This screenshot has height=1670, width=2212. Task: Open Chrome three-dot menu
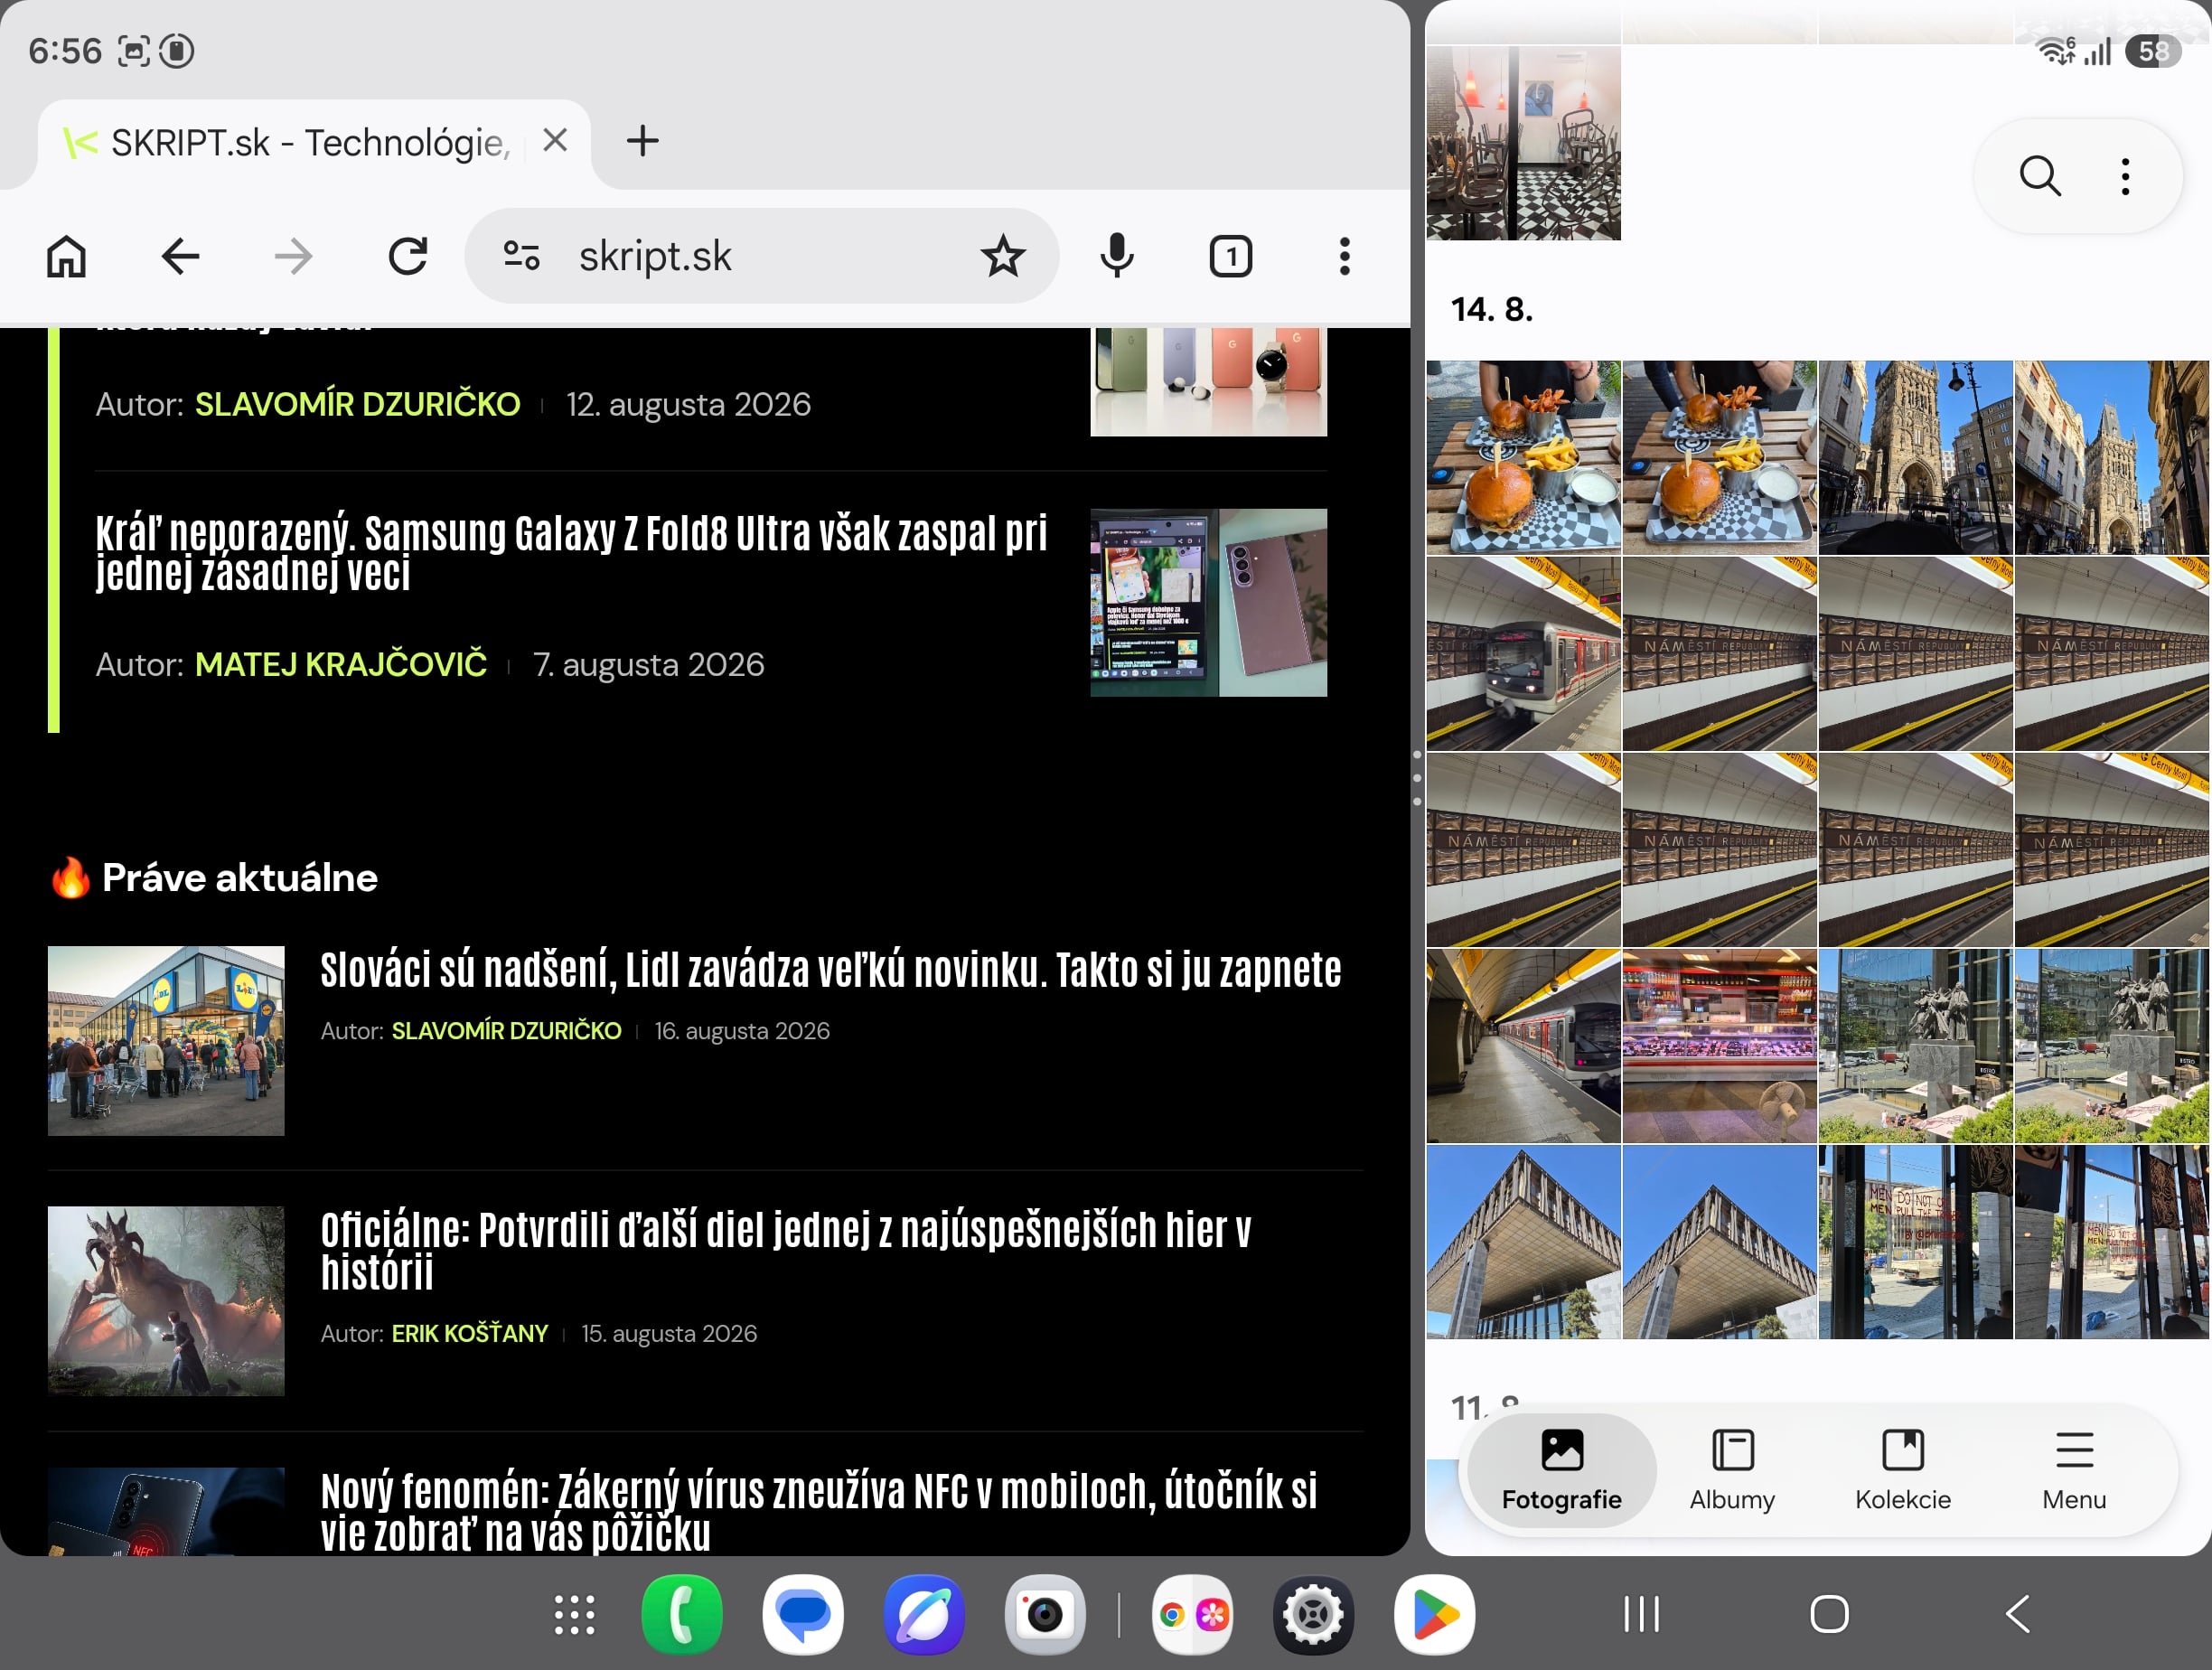pyautogui.click(x=1345, y=256)
